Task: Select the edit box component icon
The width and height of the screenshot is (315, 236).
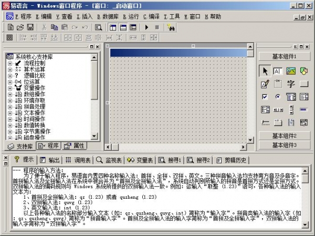Action: 278,71
